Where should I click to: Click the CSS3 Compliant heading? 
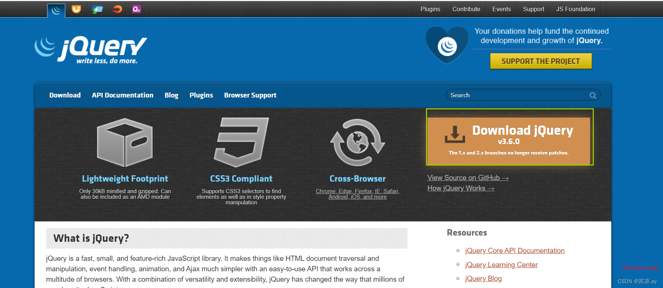[241, 179]
